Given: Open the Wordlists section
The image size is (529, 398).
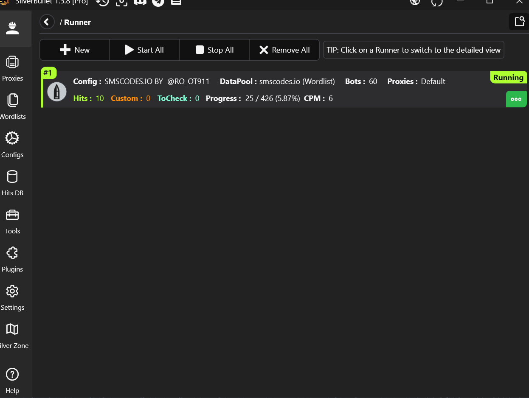Looking at the screenshot, I should [x=12, y=107].
